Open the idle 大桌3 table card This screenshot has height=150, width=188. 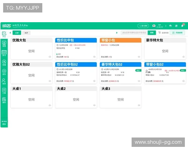(x=121, y=97)
